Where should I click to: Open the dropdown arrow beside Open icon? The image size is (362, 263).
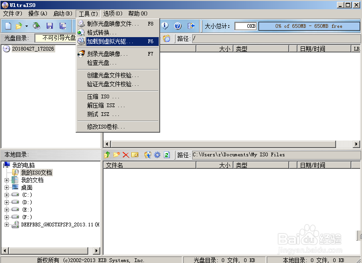click(26, 26)
